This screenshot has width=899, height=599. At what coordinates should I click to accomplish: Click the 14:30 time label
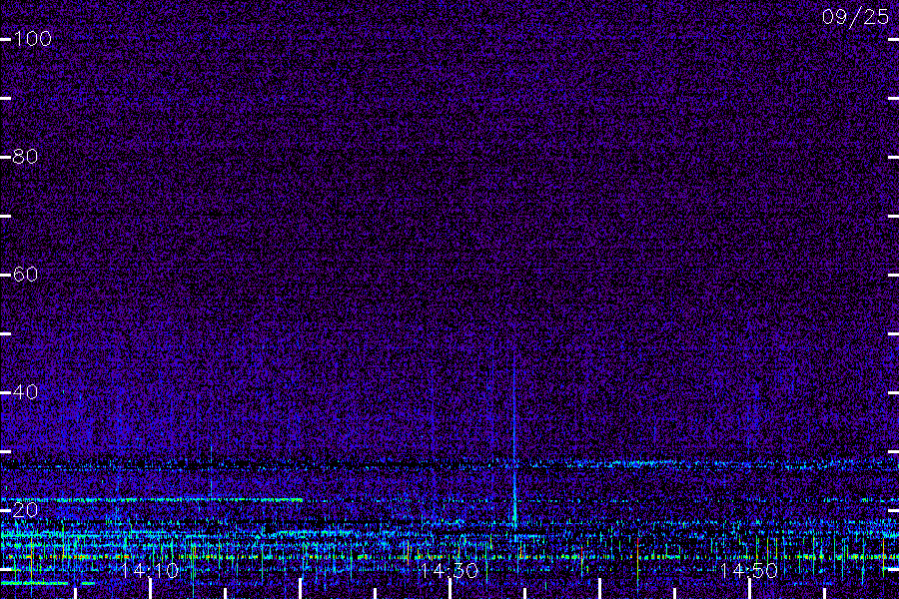point(449,570)
